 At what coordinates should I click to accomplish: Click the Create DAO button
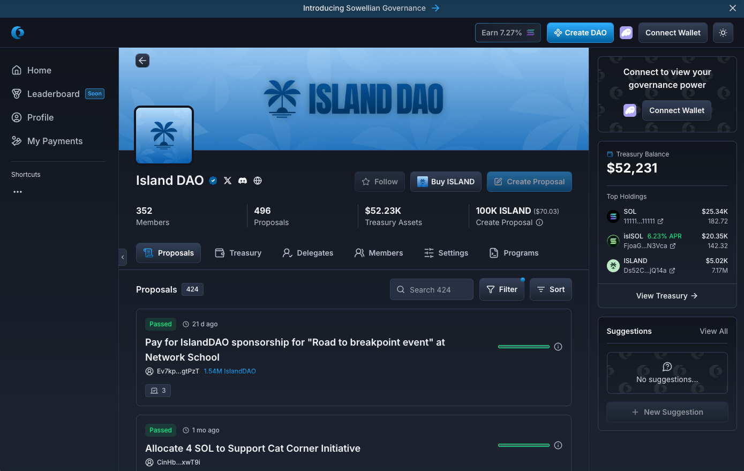pyautogui.click(x=580, y=33)
